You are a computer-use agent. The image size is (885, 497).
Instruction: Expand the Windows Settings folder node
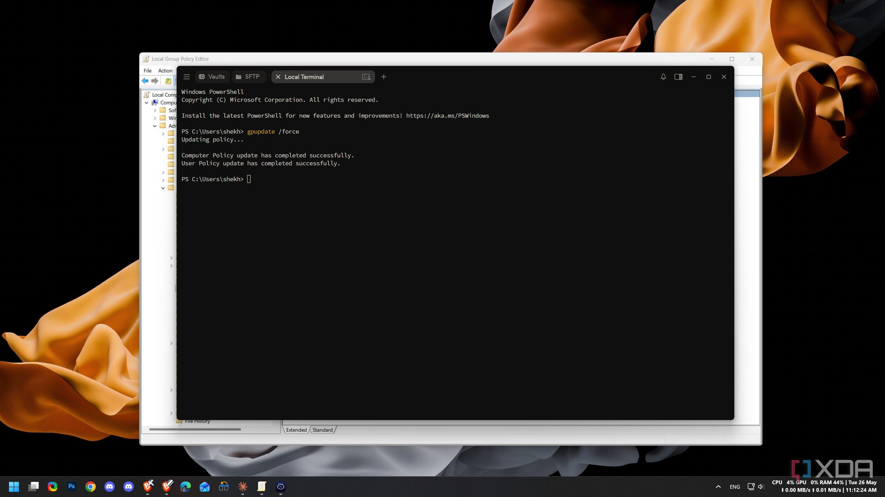[x=155, y=118]
